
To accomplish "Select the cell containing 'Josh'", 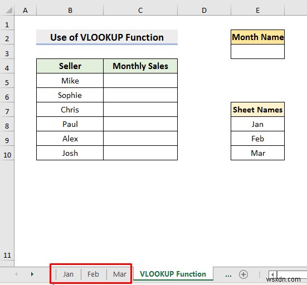I will (x=70, y=153).
